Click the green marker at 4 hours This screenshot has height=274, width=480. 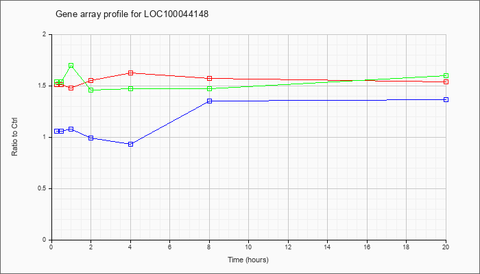pyautogui.click(x=131, y=88)
